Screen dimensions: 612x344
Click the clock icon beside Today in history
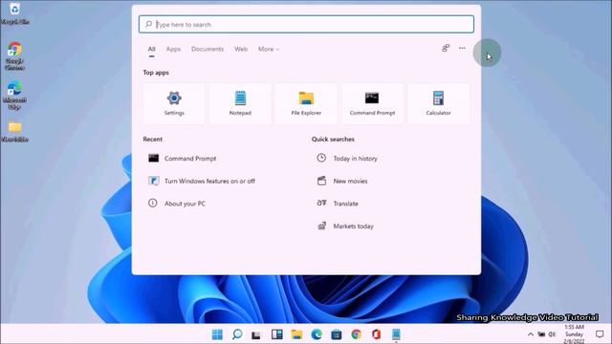[x=321, y=158]
